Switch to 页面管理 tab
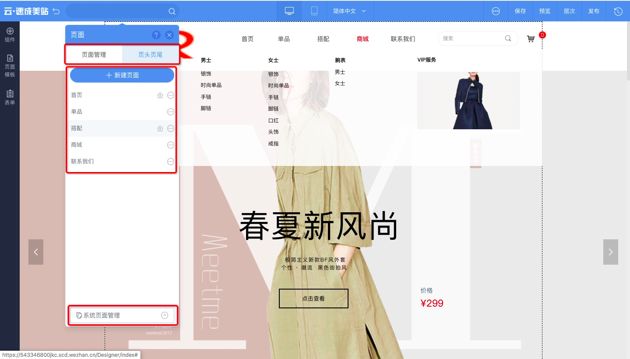Viewport: 630px width, 359px height. click(94, 55)
